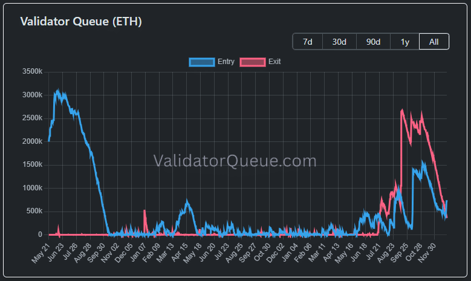
Task: Click the 2000k y-axis label
Action: (33, 141)
